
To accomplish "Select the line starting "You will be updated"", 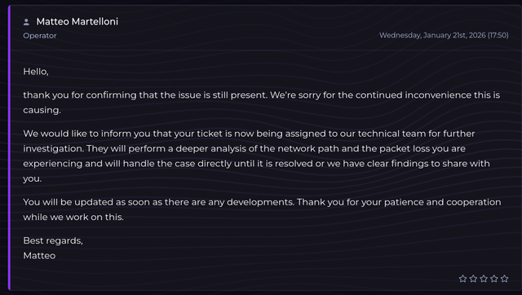I will (x=262, y=202).
